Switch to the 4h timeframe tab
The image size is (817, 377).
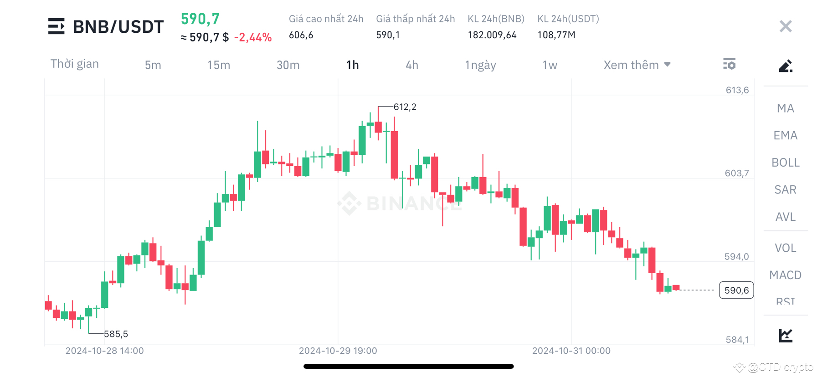(411, 65)
